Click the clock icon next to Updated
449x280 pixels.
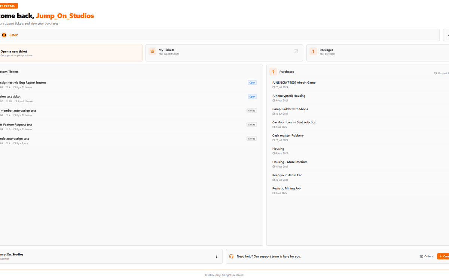point(435,73)
